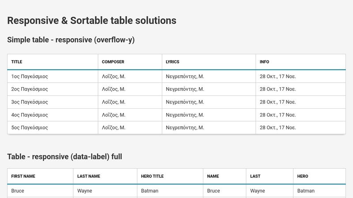Image resolution: width=353 pixels, height=198 pixels.
Task: Sort by the COMPOSER column header
Action: click(x=130, y=62)
